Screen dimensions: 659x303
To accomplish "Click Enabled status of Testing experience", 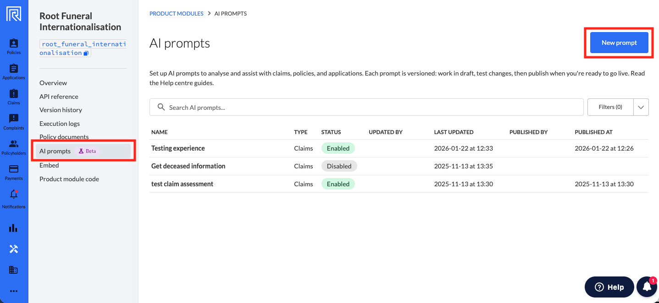I will point(338,148).
